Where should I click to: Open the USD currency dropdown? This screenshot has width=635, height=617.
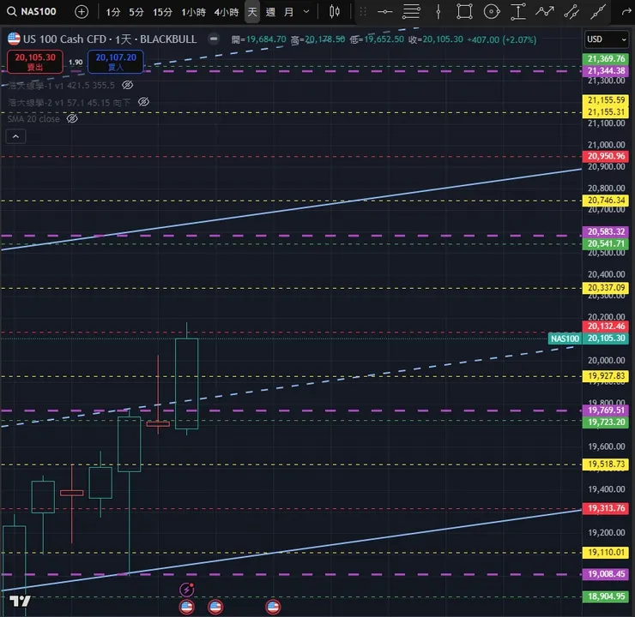point(606,39)
